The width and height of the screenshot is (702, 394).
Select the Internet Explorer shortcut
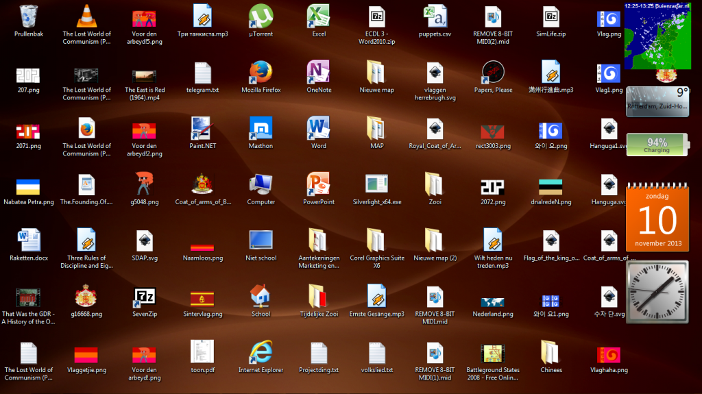[261, 352]
